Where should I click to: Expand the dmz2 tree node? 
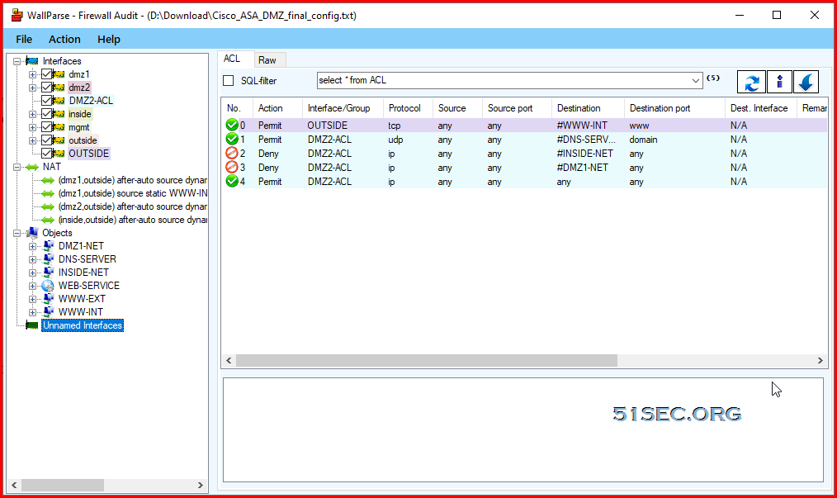pos(32,87)
